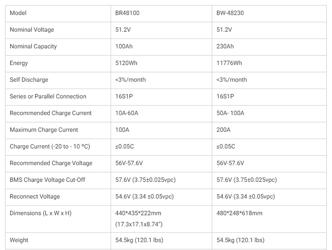The width and height of the screenshot is (332, 250).
Task: Click the Series or Parallel Connection label
Action: [x=48, y=96]
